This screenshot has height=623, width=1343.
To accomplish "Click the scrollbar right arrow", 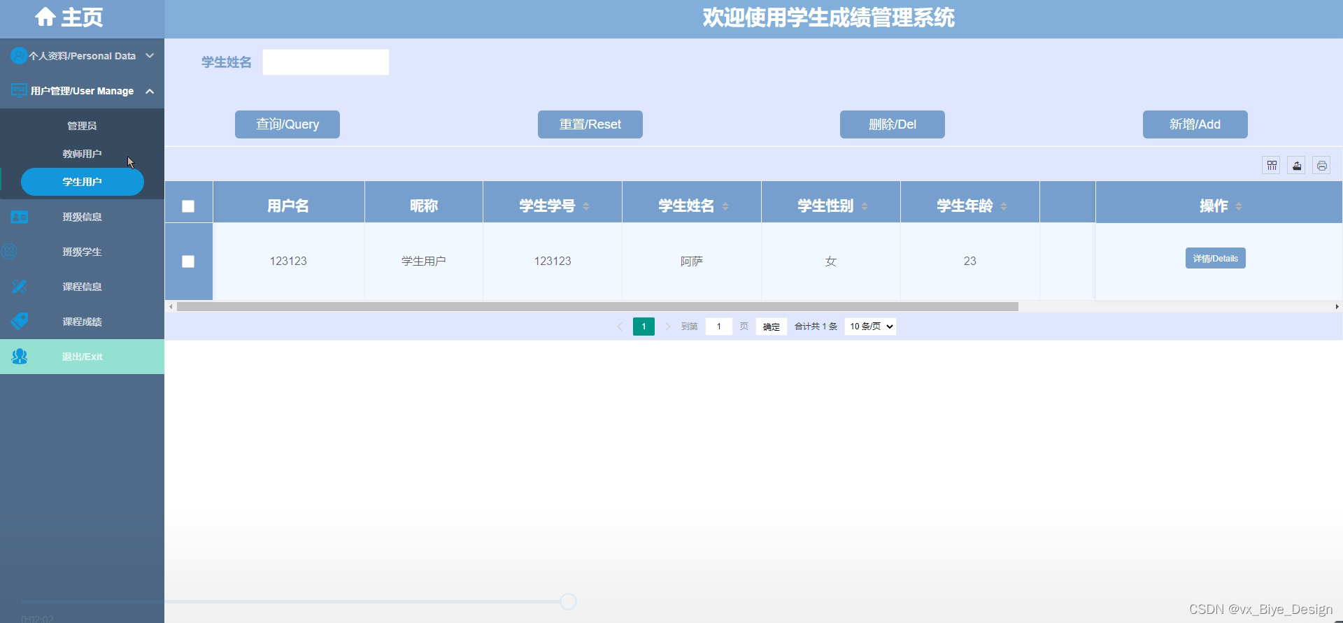I will click(x=1337, y=307).
